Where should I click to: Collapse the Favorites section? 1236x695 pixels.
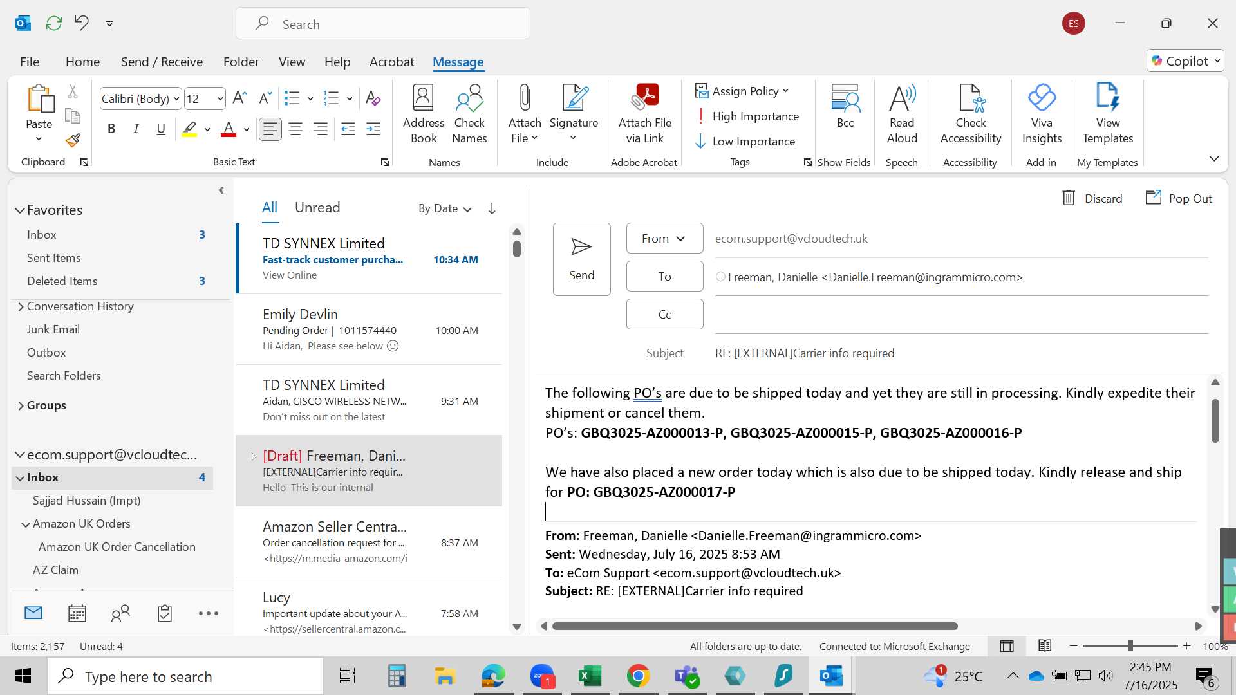tap(20, 210)
